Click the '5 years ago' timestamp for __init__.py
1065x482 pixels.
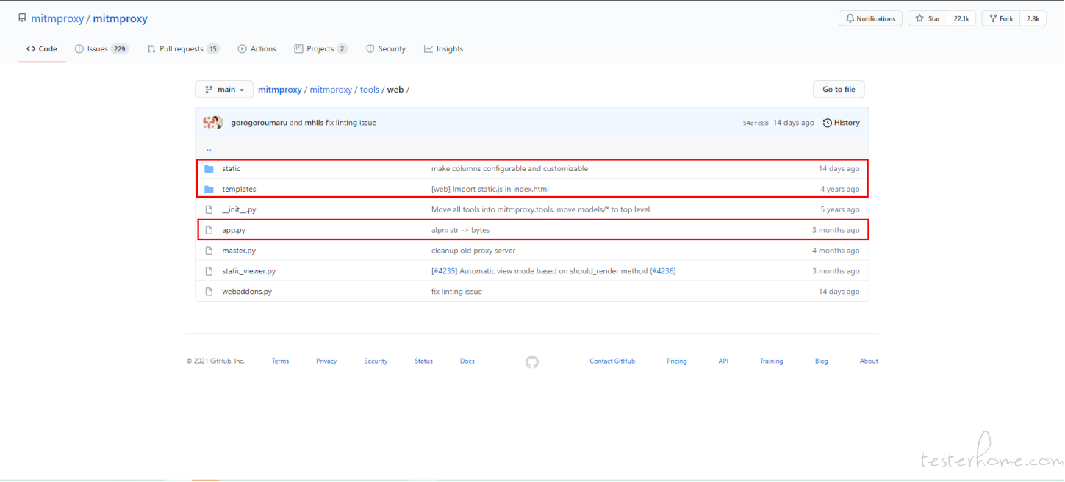[840, 210]
